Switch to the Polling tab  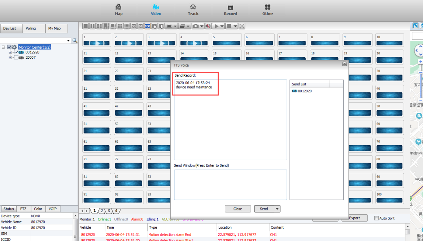[x=34, y=28]
